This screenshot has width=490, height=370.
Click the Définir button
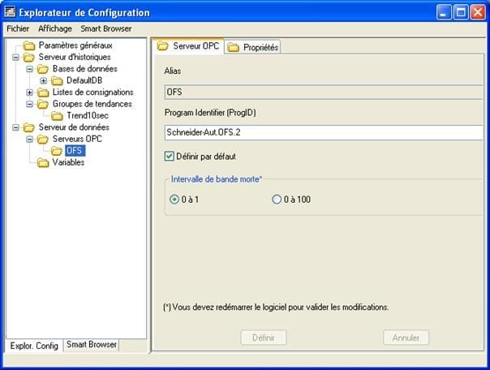pos(264,338)
